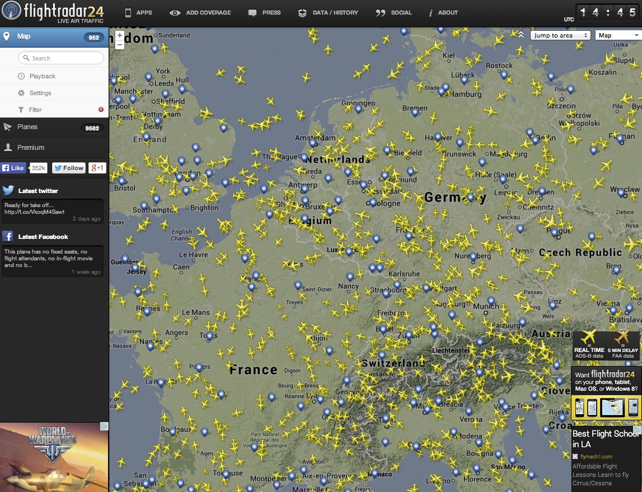Click the Planes sidebar icon
Image resolution: width=642 pixels, height=492 pixels.
click(x=9, y=126)
